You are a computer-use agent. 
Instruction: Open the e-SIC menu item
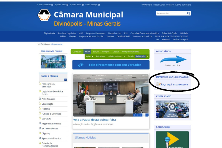[x=81, y=33]
